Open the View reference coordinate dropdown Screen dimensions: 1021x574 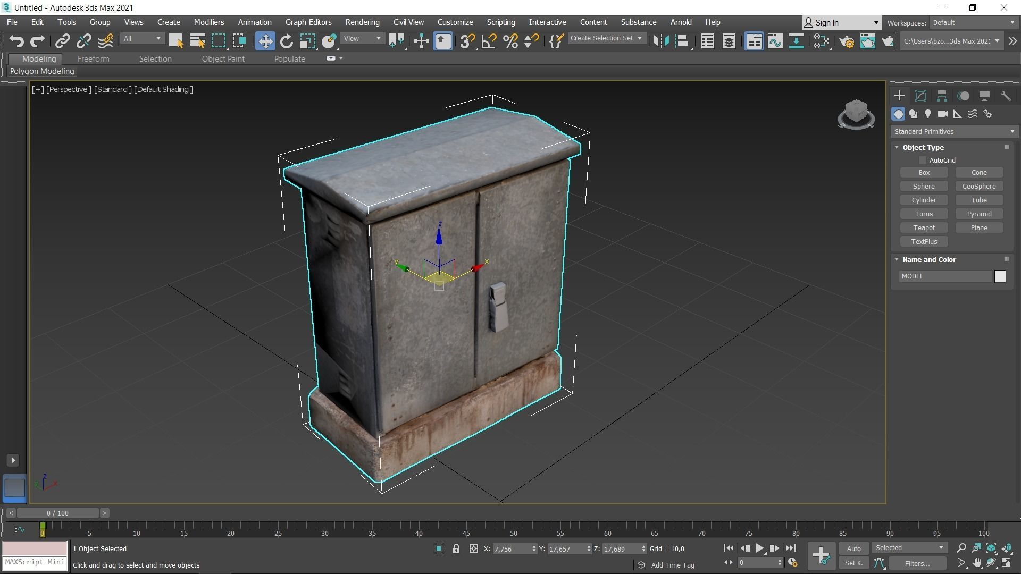(x=362, y=39)
